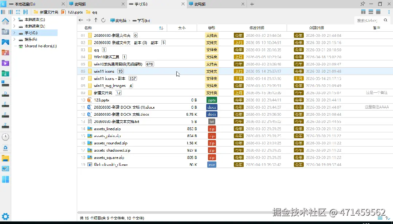The height and width of the screenshot is (224, 393).
Task: Switch to 此电脑 tab beside the plus button
Action: pos(217,4)
